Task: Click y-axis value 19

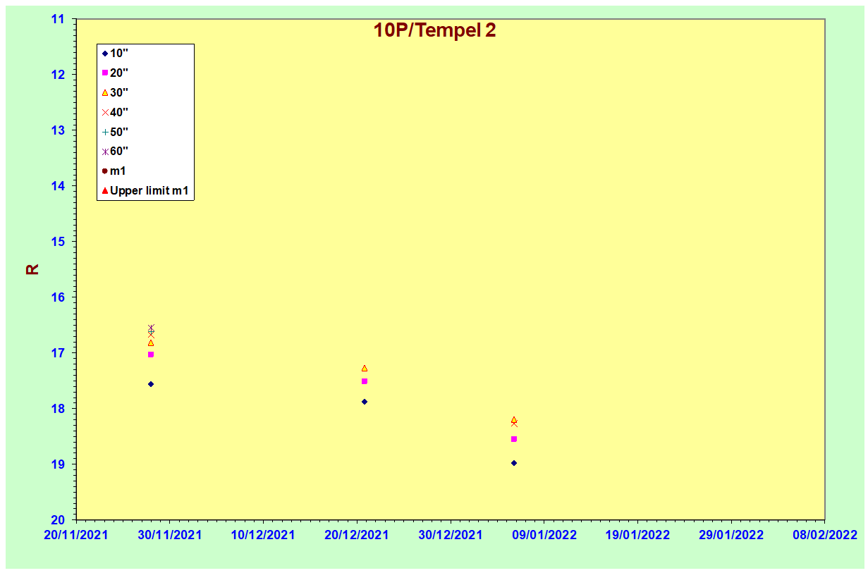Action: (x=58, y=464)
